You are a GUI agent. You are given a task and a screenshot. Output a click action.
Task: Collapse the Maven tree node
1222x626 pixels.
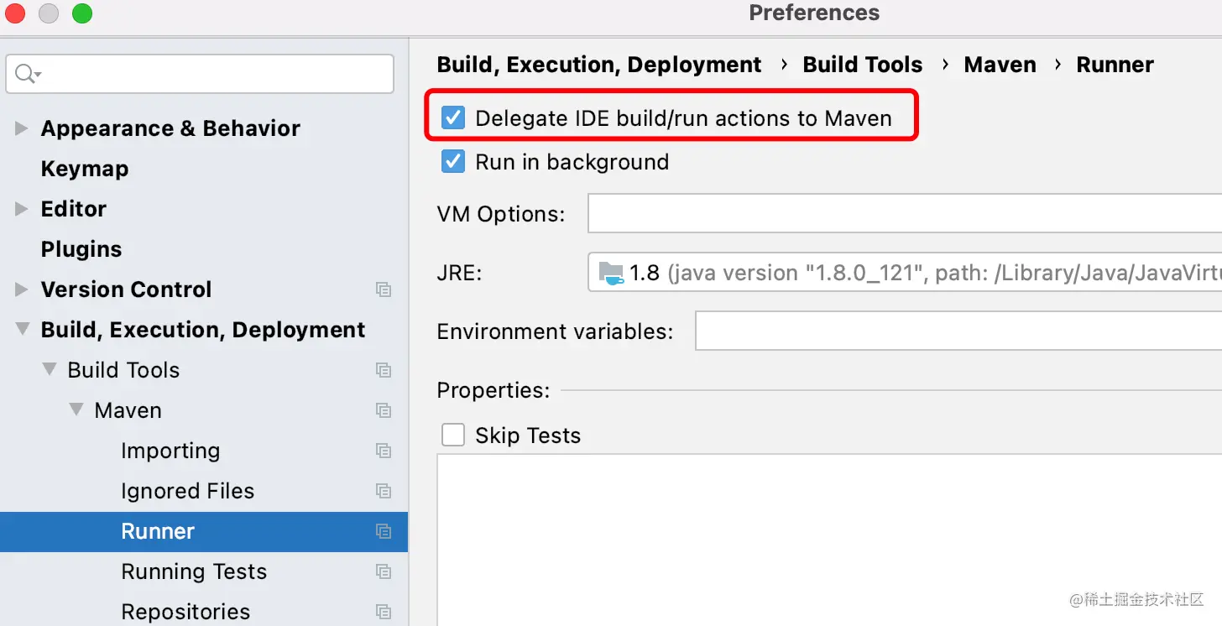[x=76, y=410]
